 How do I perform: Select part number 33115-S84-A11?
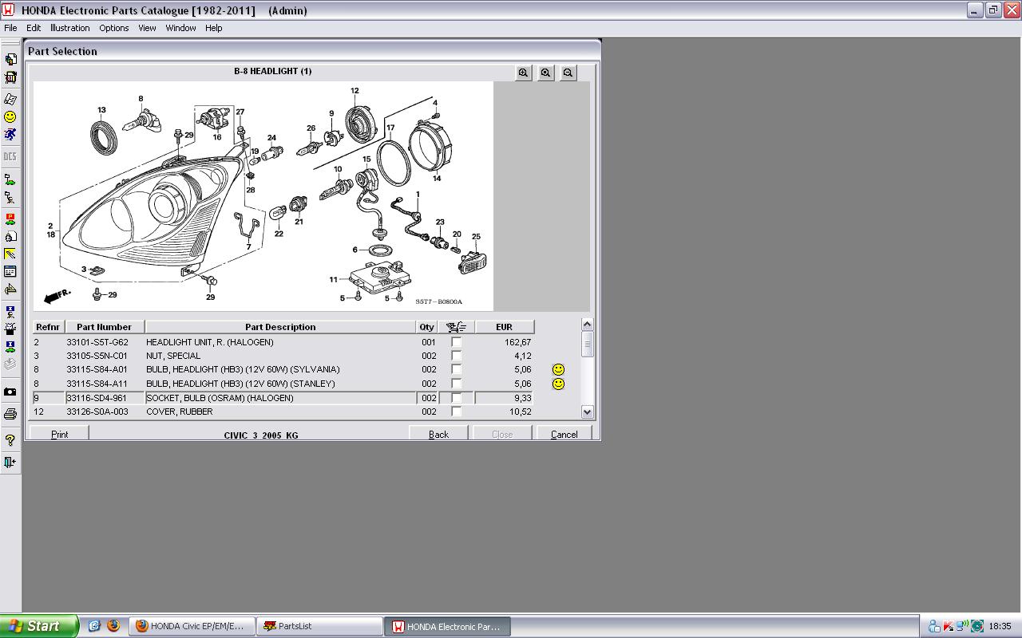coord(97,384)
